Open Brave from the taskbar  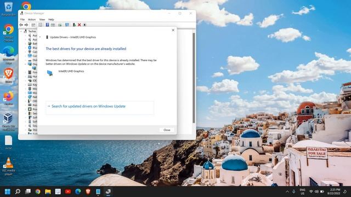pyautogui.click(x=88, y=192)
